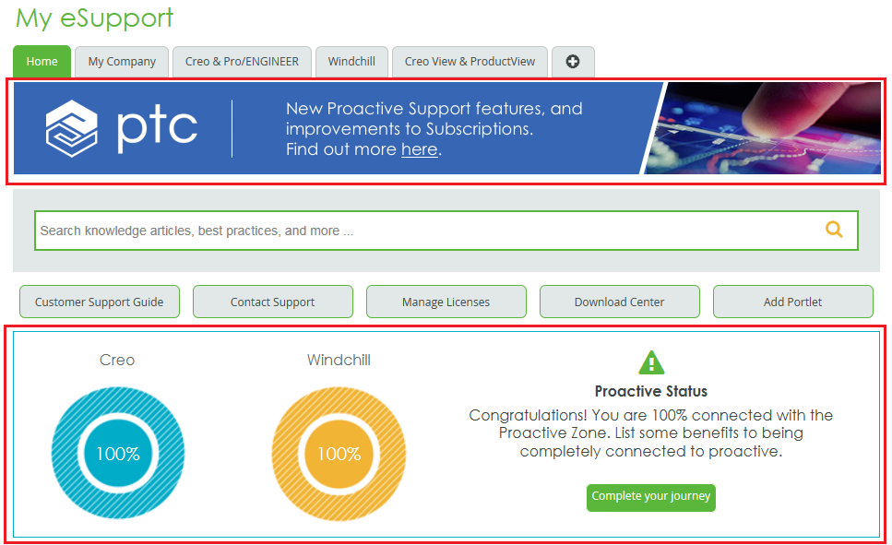Click the Windchill 100% progress donut

tap(339, 454)
